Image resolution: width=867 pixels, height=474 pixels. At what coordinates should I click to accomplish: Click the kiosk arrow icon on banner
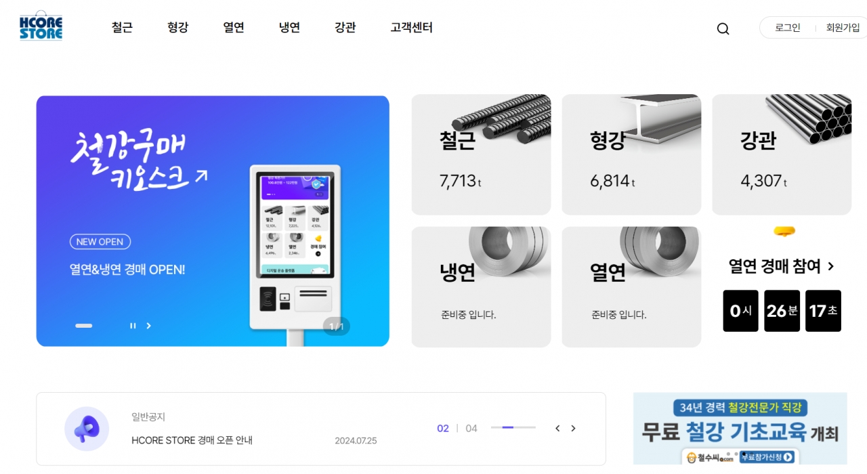click(201, 176)
